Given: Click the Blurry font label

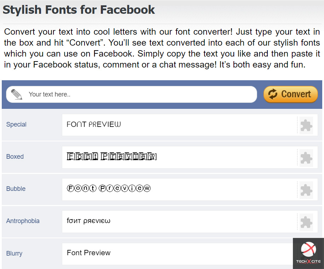Looking at the screenshot, I should pos(14,253).
